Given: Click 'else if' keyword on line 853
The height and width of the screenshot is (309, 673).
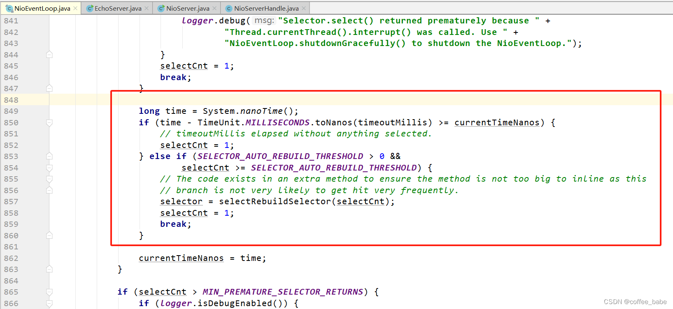Looking at the screenshot, I should (168, 157).
